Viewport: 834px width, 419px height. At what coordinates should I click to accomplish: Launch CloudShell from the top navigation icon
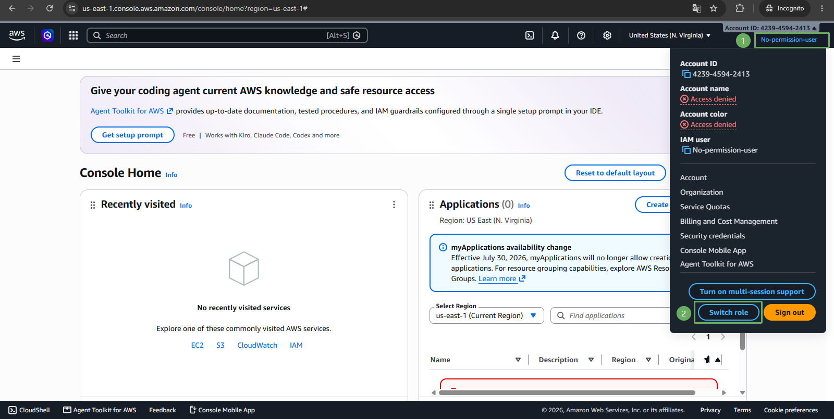pyautogui.click(x=530, y=35)
